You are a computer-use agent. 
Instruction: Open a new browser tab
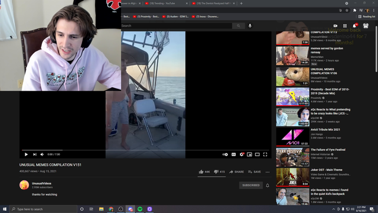pos(242,4)
